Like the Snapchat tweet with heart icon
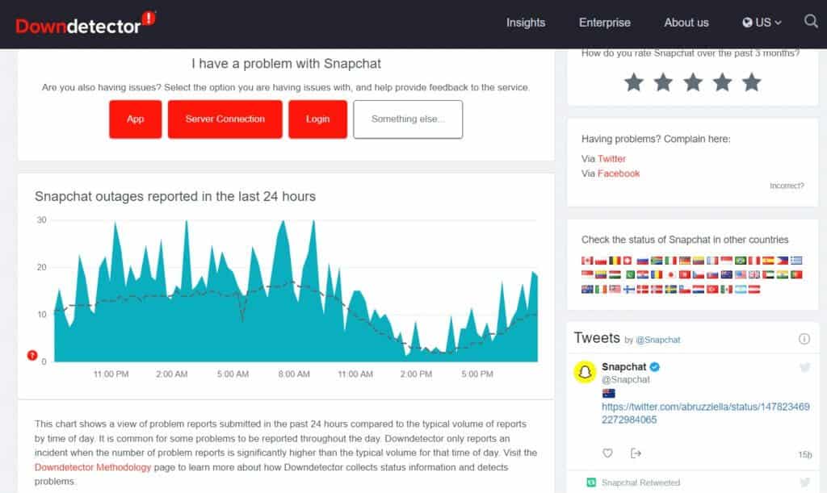 607,453
